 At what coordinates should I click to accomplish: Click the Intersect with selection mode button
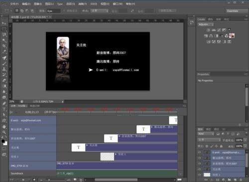point(32,11)
